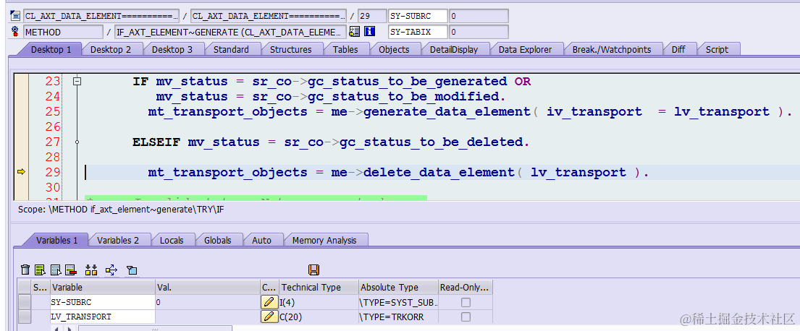Open the Structures tab
The height and width of the screenshot is (331, 800).
[290, 49]
